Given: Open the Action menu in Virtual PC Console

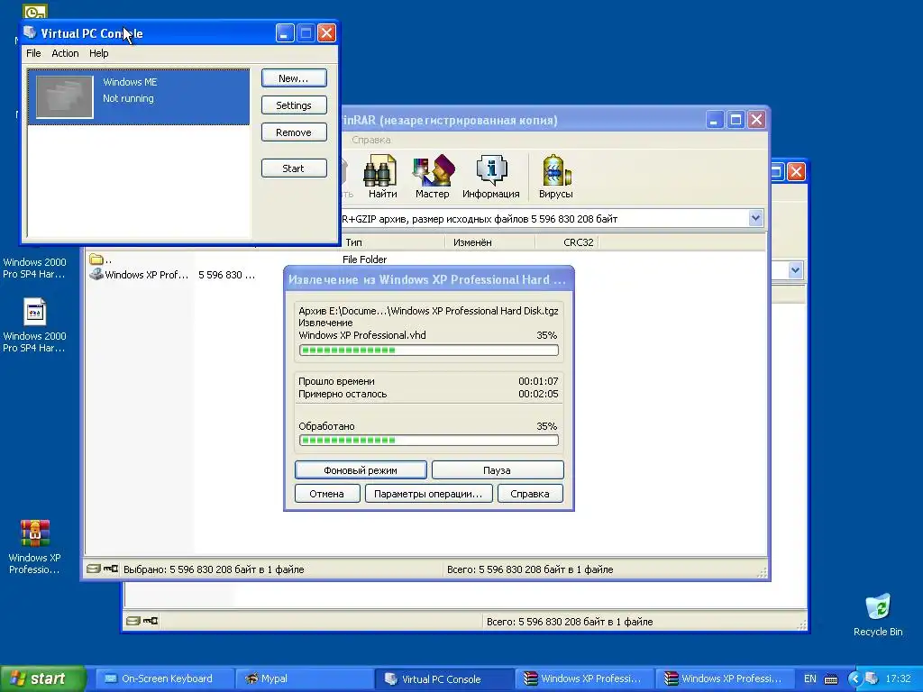Looking at the screenshot, I should click(x=65, y=53).
